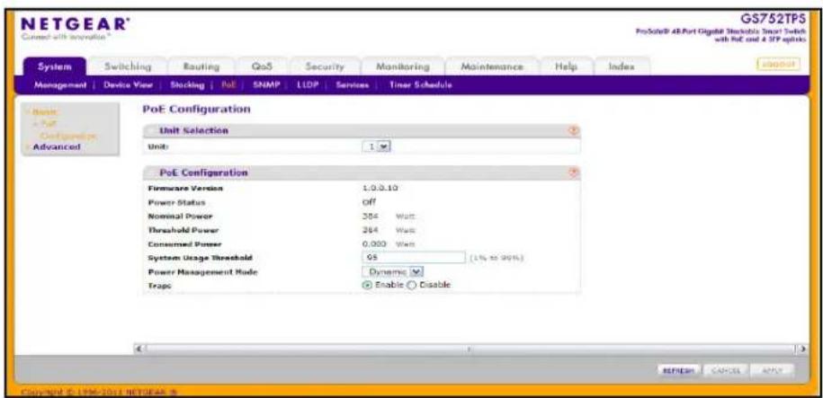Screen dimensions: 823x398
Task: Open the Stacking submenu
Action: point(186,85)
